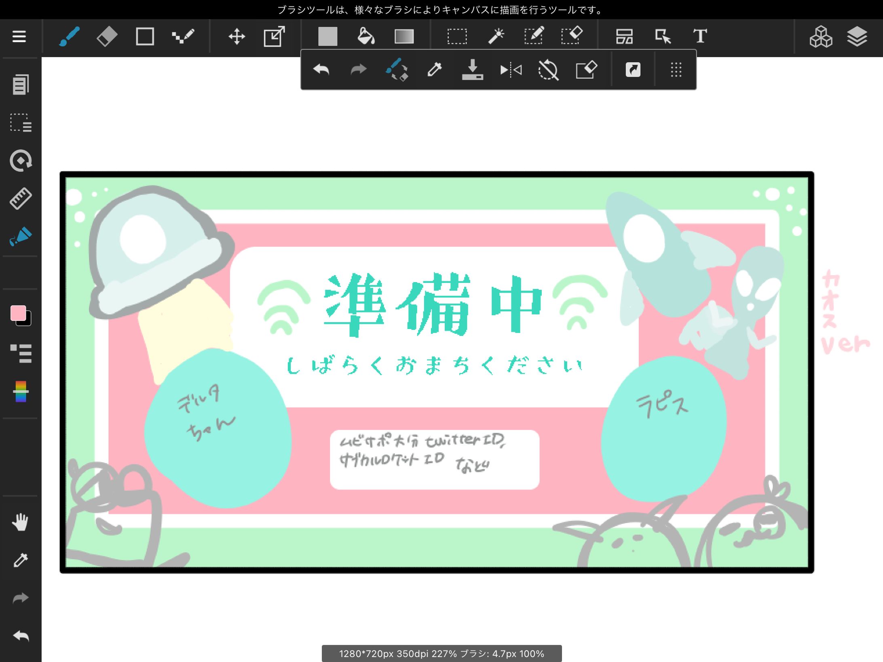Toggle brush and eraser switch
Screen dimensions: 883x662
pos(397,70)
